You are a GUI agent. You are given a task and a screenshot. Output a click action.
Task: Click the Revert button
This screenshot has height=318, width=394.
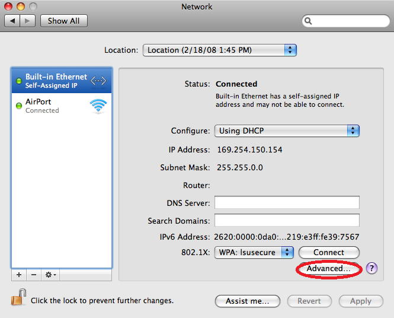309,301
